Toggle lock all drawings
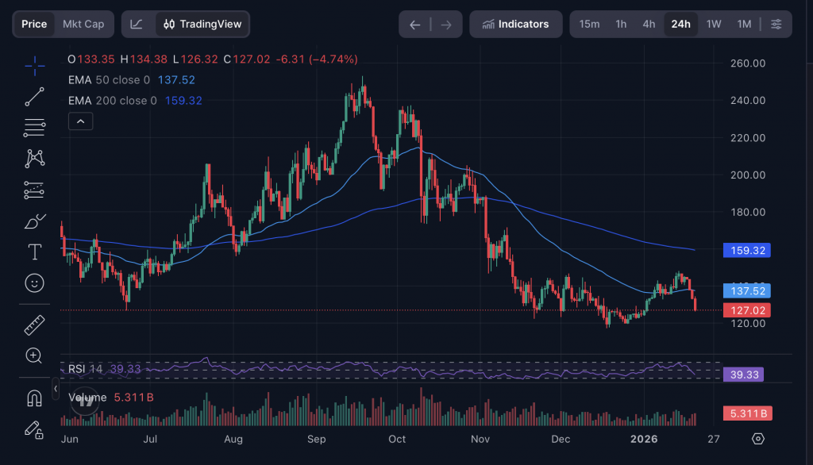 click(34, 429)
